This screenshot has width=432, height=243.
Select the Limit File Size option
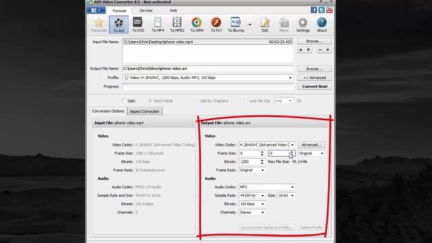[245, 101]
